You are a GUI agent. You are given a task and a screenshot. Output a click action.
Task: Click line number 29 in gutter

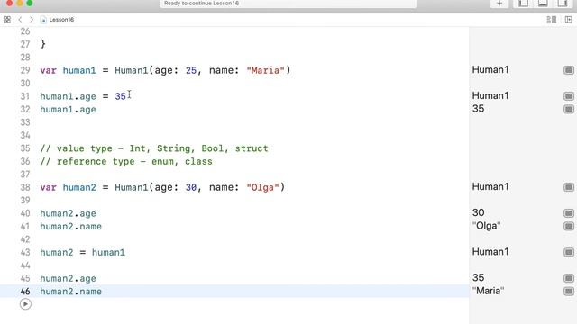pos(25,70)
